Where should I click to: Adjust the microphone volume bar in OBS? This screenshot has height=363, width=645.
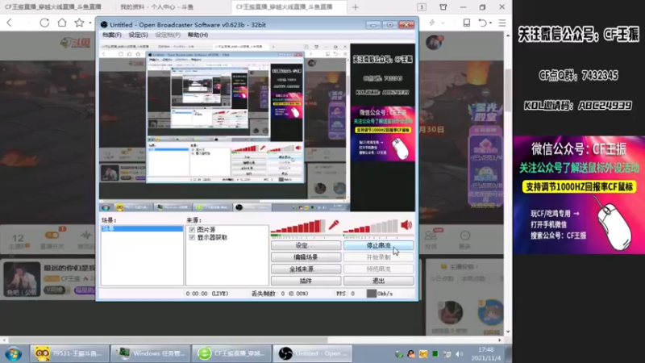point(298,227)
